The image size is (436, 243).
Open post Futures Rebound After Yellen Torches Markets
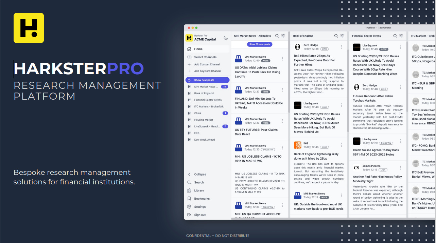[373, 98]
